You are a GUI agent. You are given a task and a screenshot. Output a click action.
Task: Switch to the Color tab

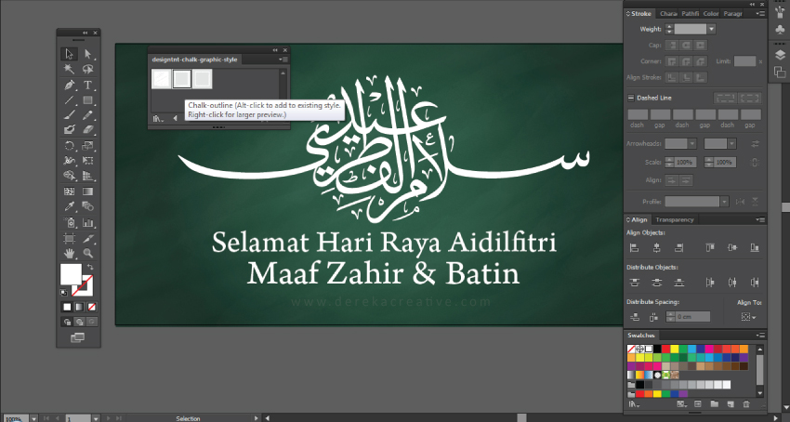pyautogui.click(x=711, y=14)
